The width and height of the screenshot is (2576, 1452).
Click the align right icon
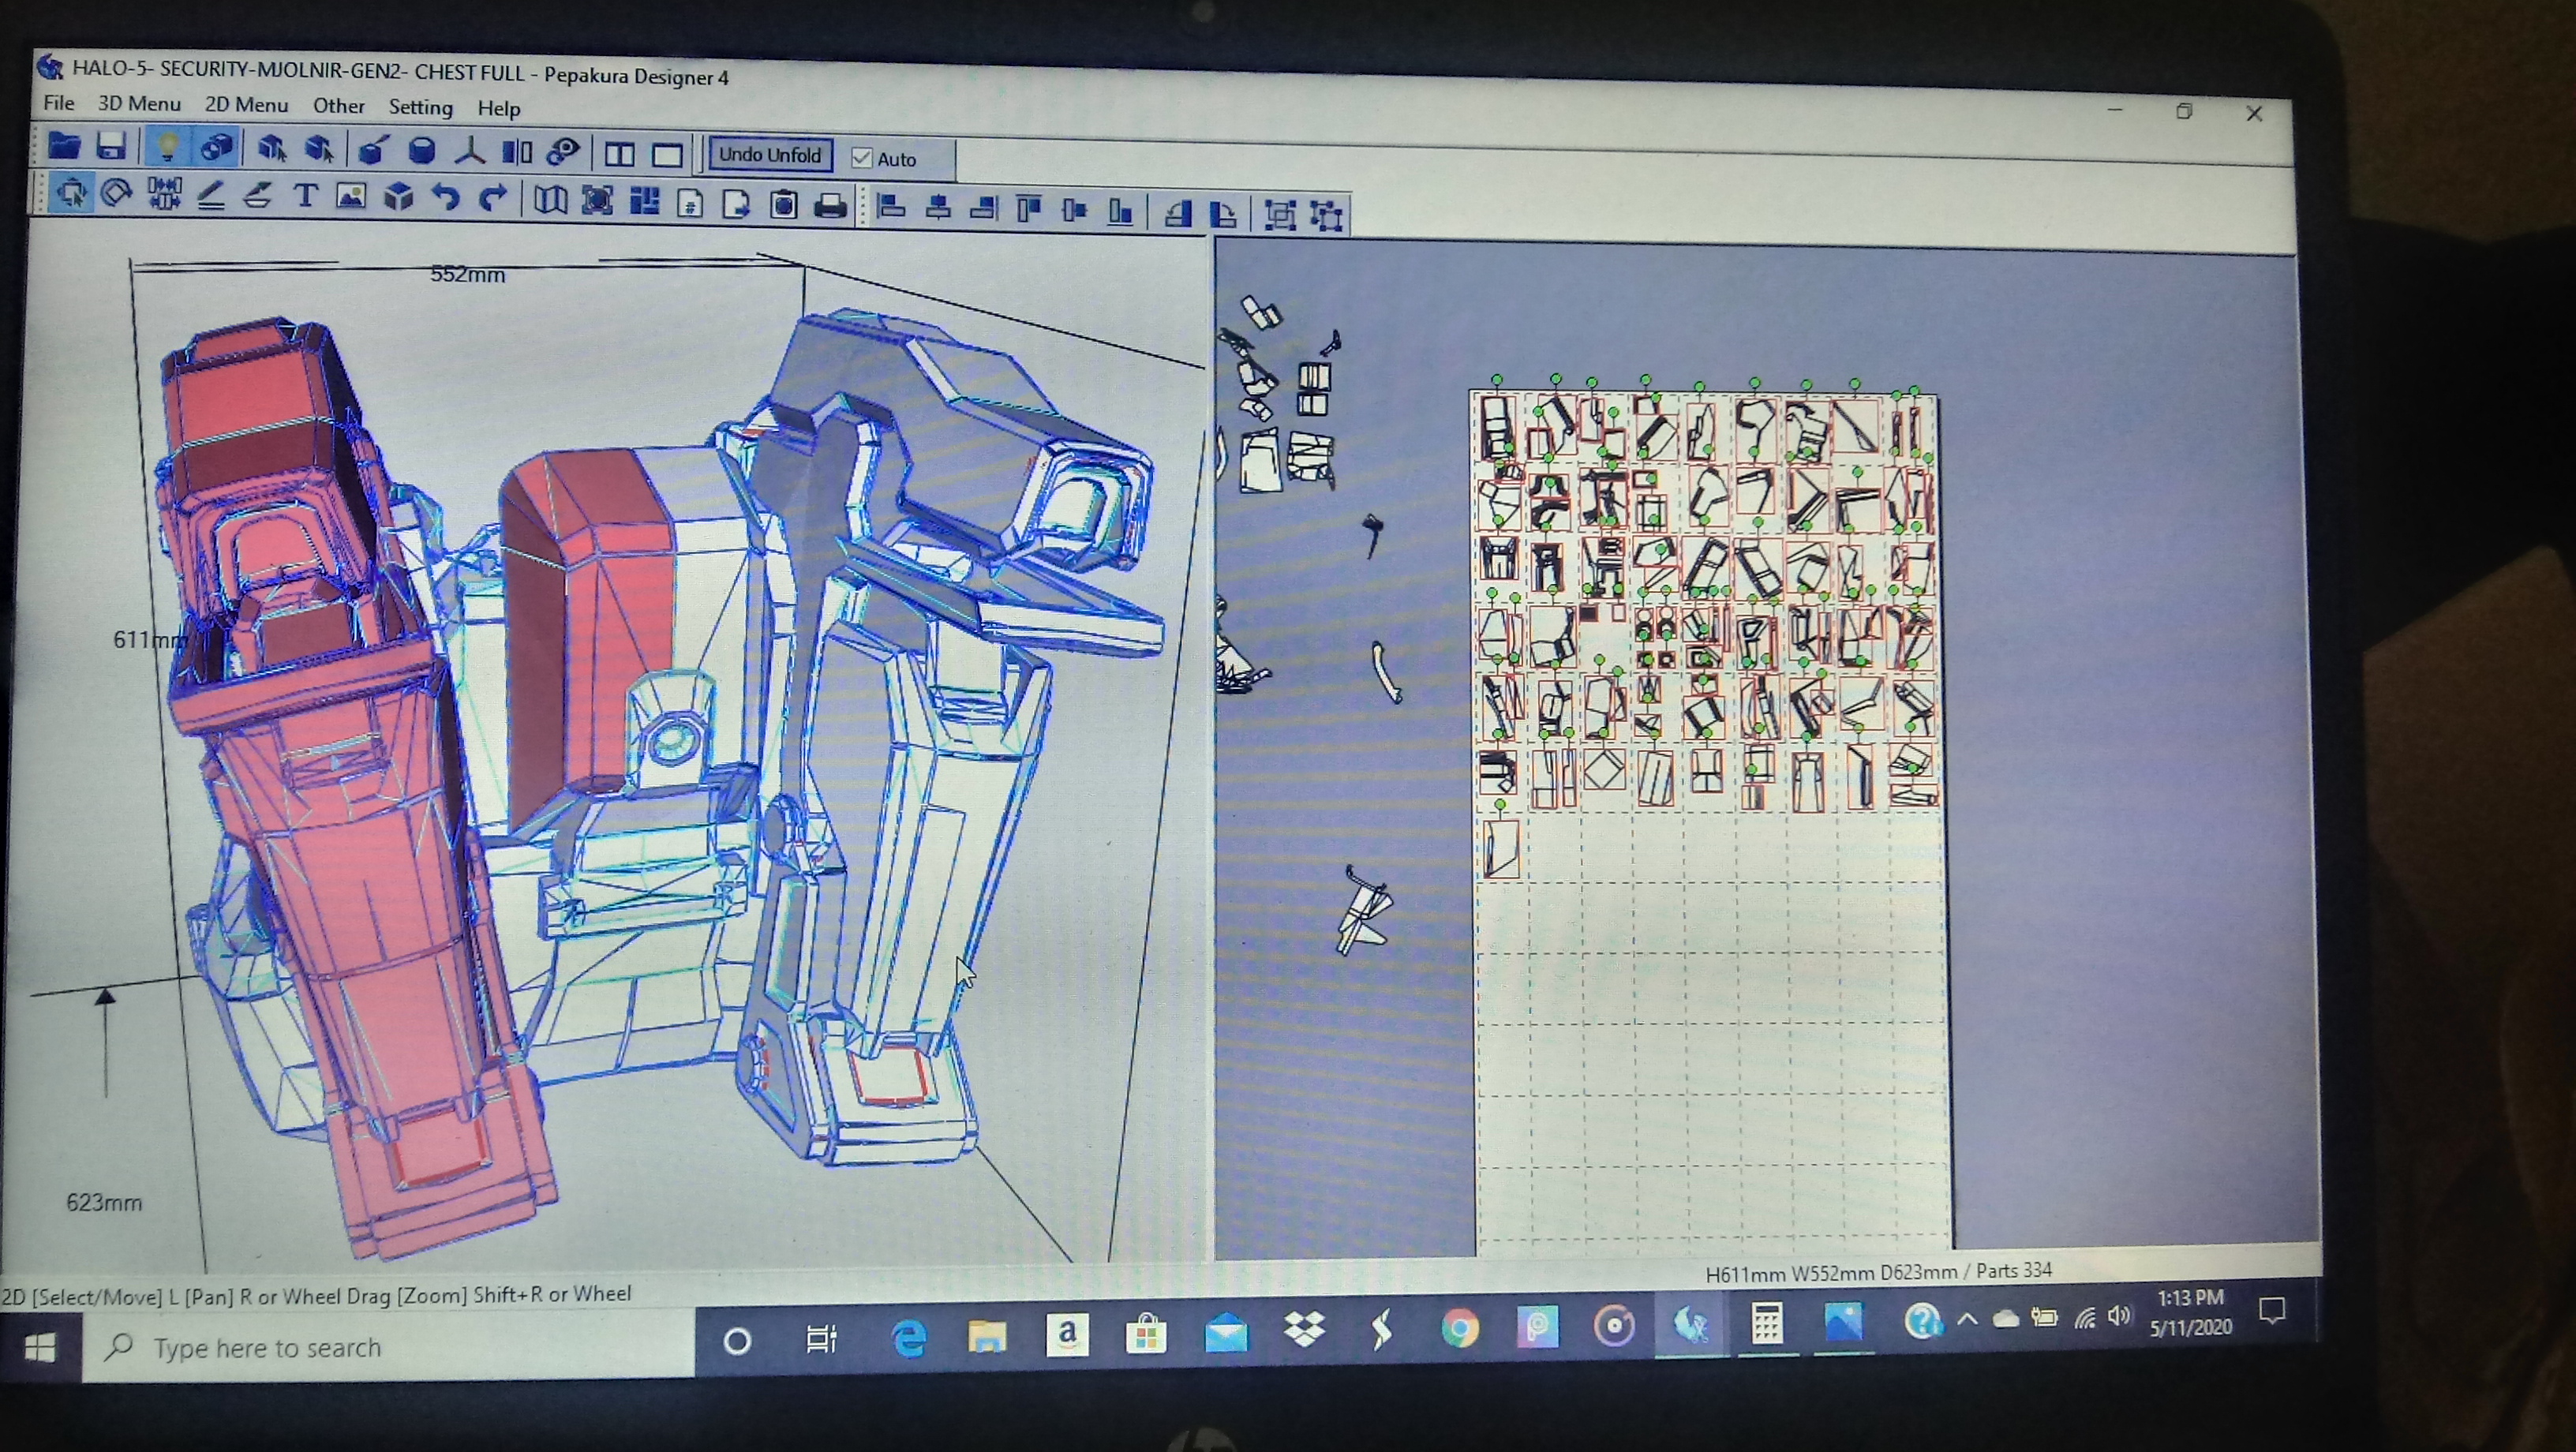click(x=983, y=209)
